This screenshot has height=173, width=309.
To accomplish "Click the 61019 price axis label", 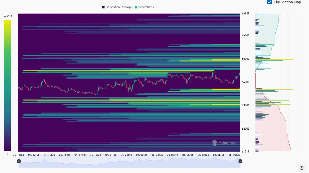I will pyautogui.click(x=245, y=152).
